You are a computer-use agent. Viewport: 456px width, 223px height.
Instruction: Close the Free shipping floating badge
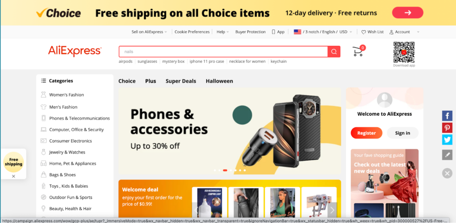13,176
